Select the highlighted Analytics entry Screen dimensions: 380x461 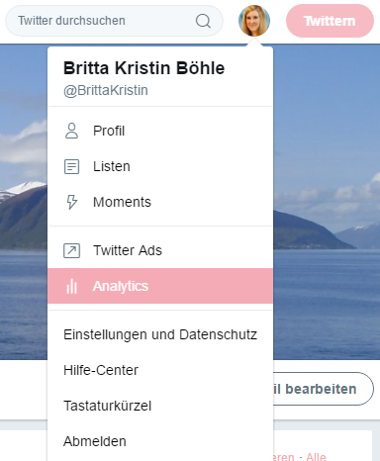[x=160, y=286]
